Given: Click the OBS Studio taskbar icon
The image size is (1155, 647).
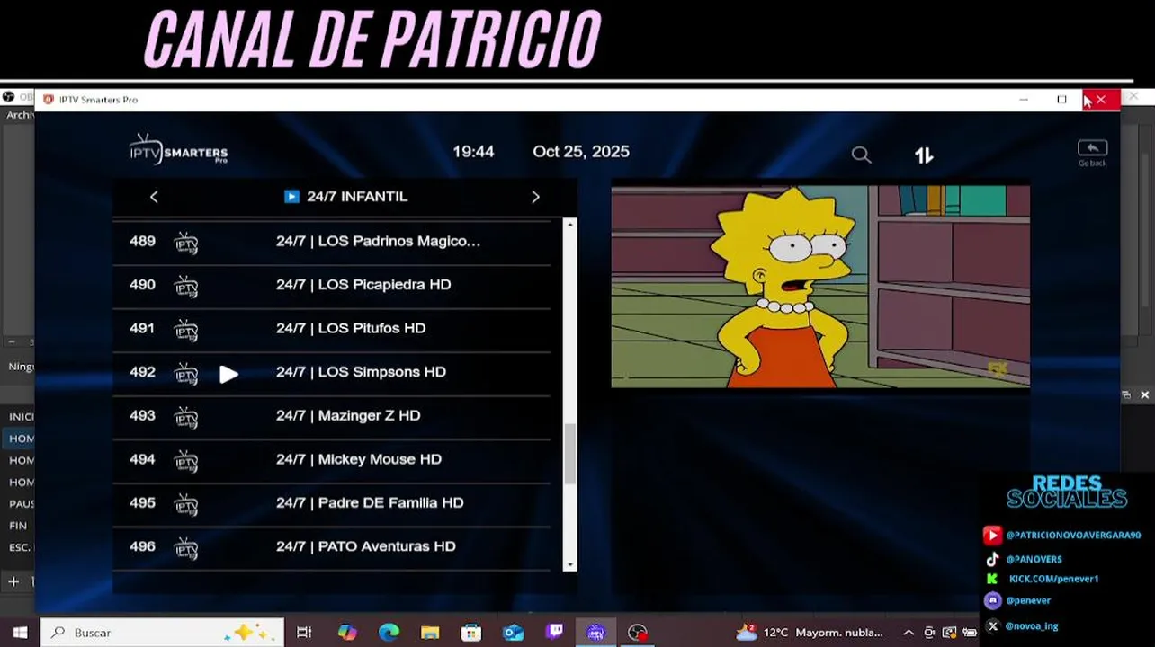Looking at the screenshot, I should (x=638, y=633).
